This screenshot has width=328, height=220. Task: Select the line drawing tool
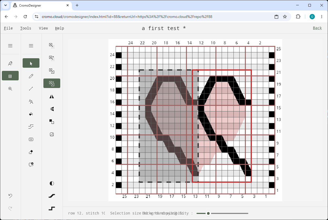(x=31, y=89)
